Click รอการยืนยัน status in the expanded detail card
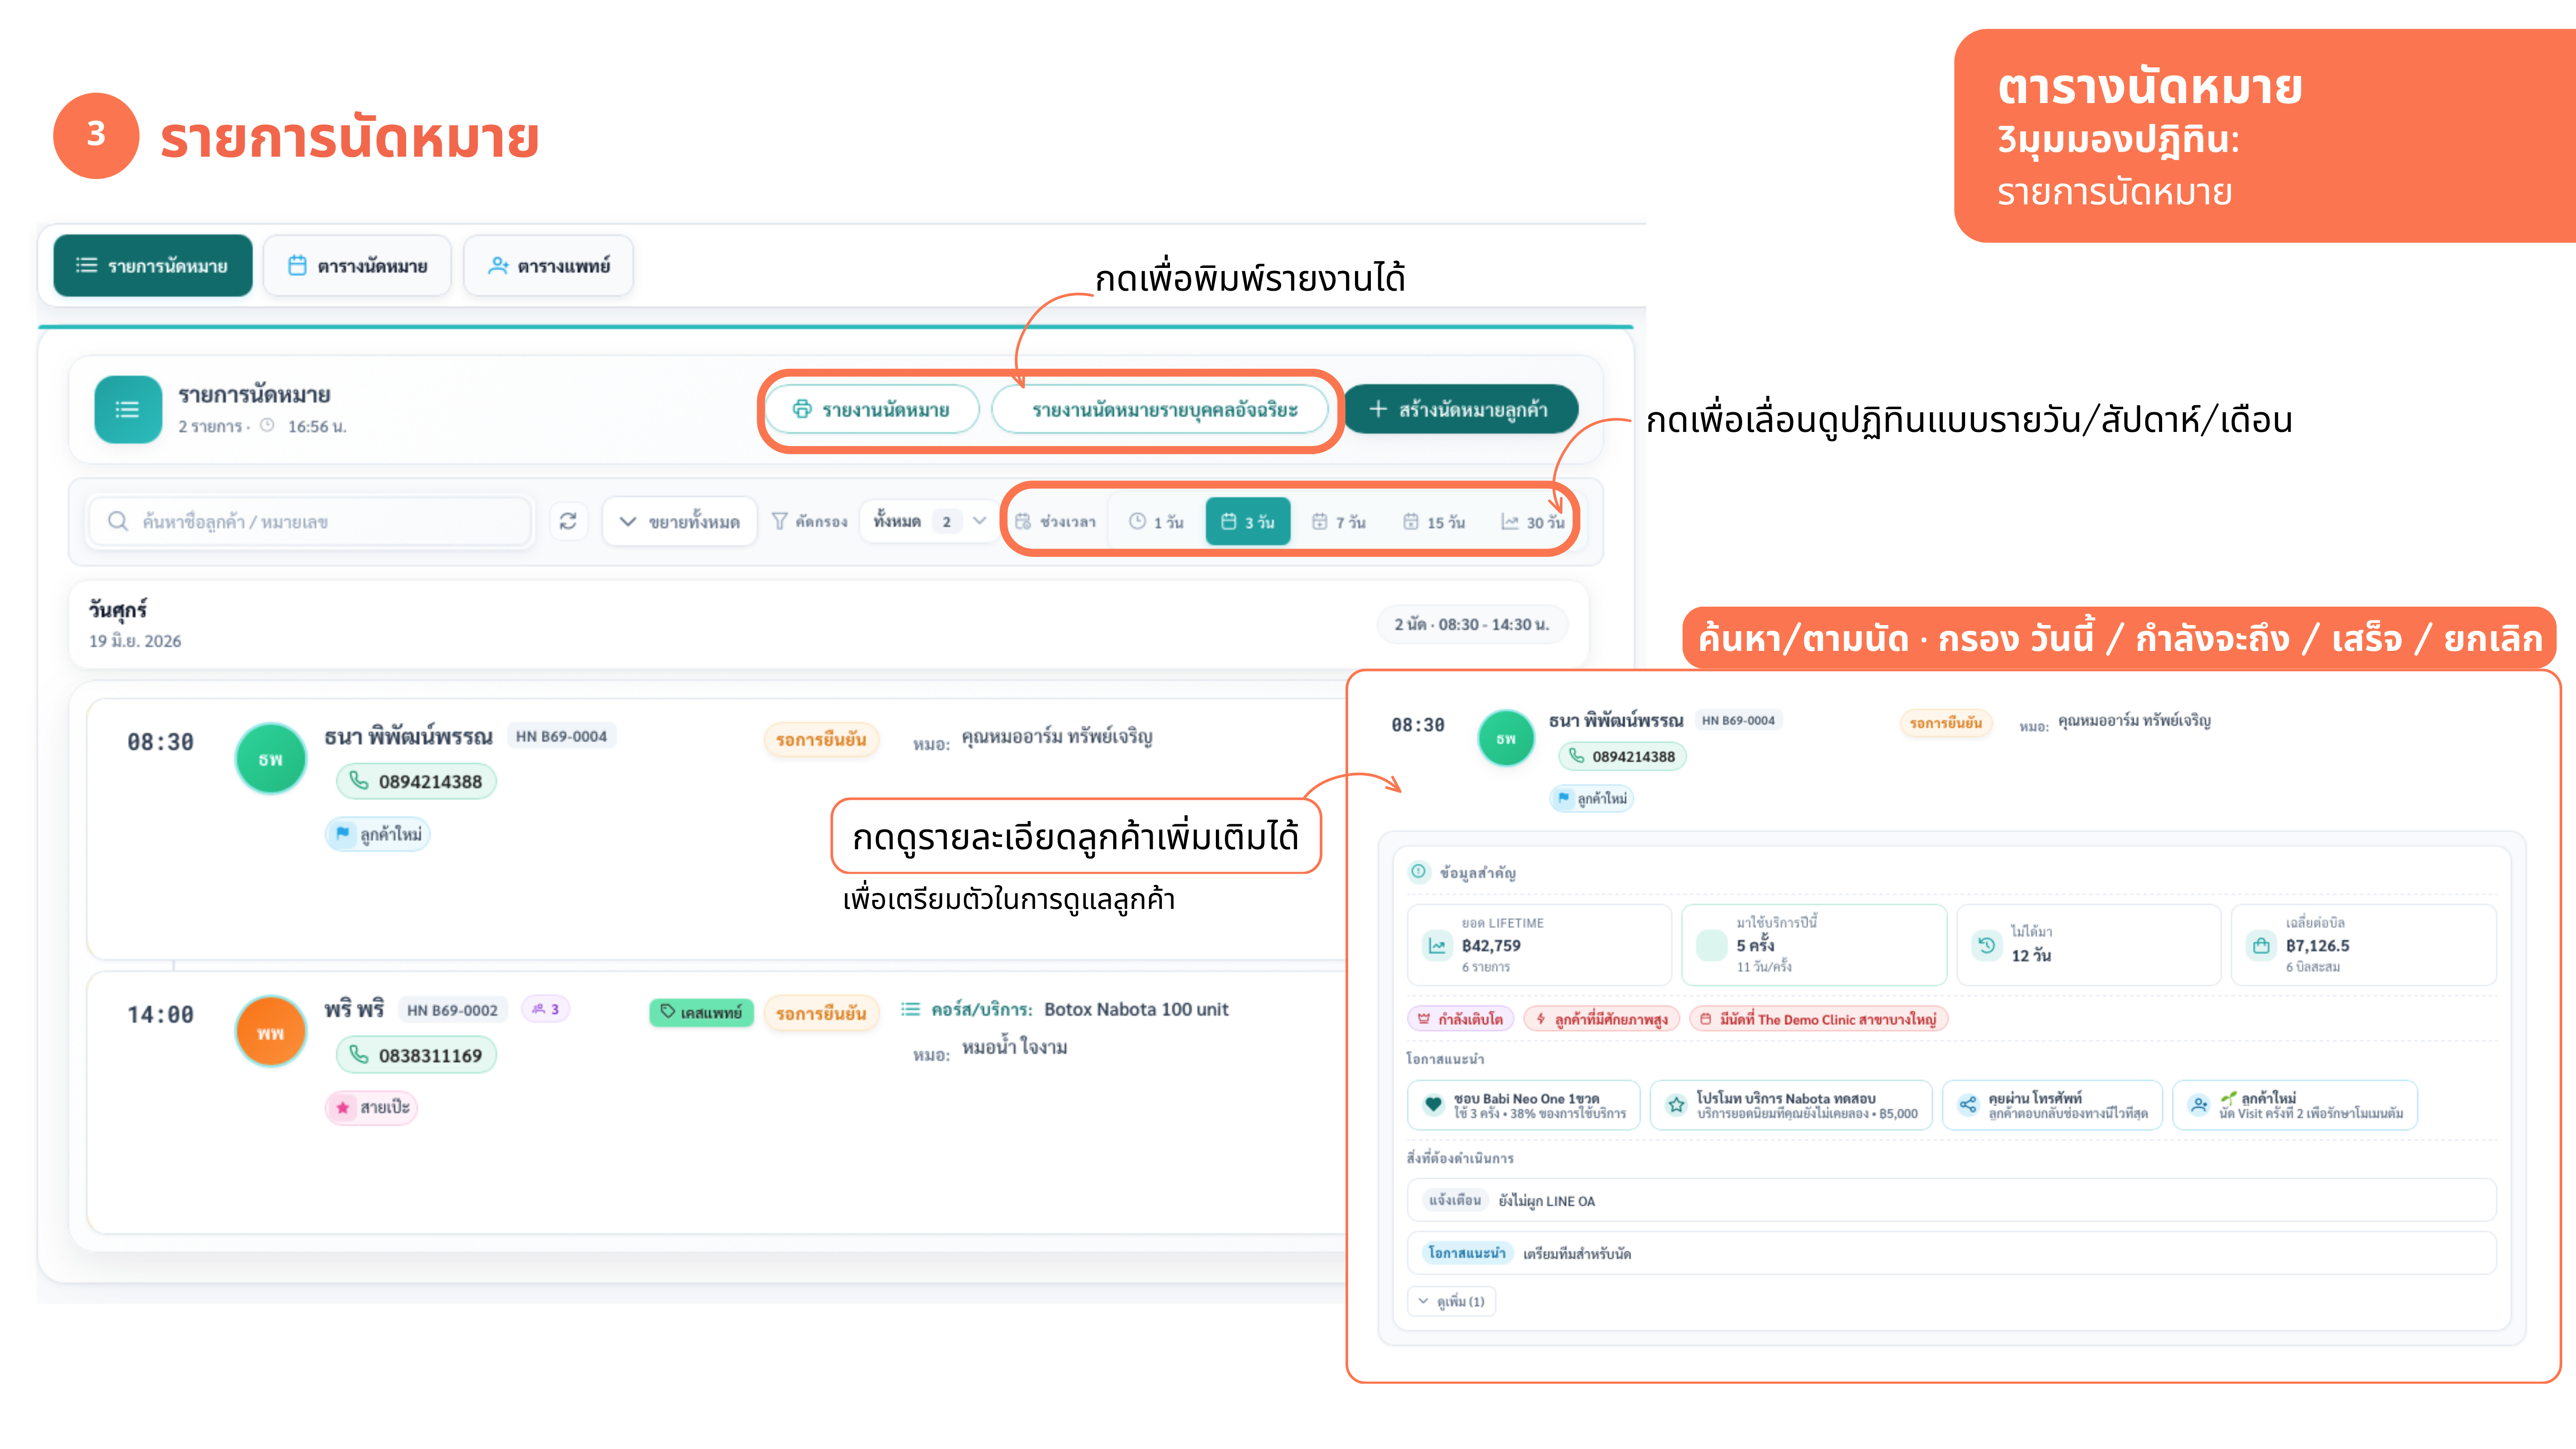 click(1946, 723)
